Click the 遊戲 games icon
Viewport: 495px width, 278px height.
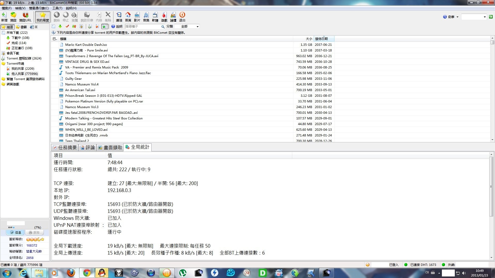pyautogui.click(x=164, y=17)
